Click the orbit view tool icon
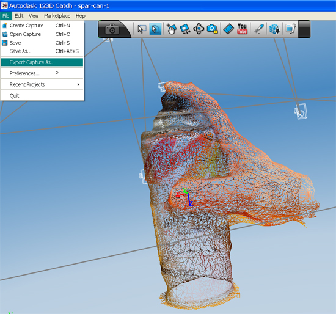Viewport: 336px width, 314px height. point(199,29)
